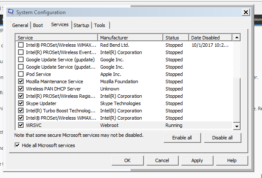Screen dimensions: 262x178
Task: Click the Red Bend Ltd. manufacturer cell
Action: coord(115,45)
